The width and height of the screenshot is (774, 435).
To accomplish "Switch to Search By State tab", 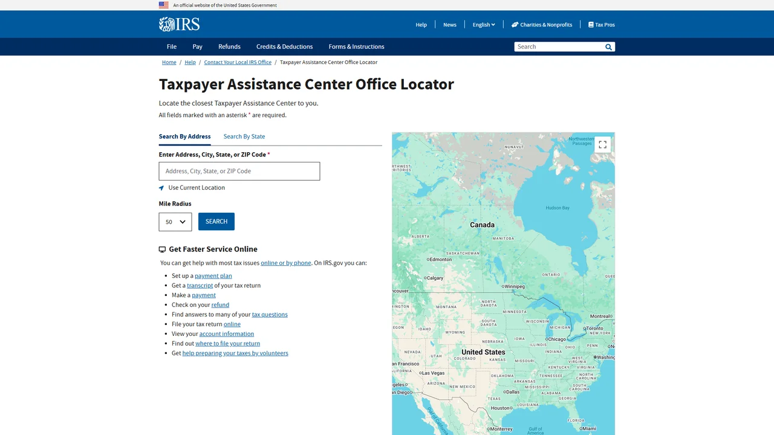I will pos(244,137).
